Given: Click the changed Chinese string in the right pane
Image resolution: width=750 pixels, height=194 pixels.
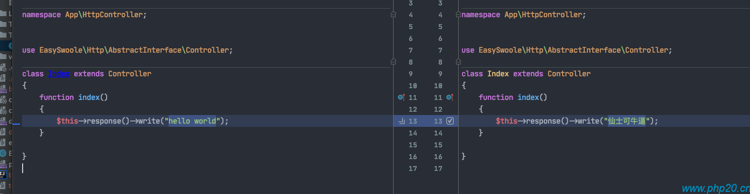Looking at the screenshot, I should [x=627, y=121].
